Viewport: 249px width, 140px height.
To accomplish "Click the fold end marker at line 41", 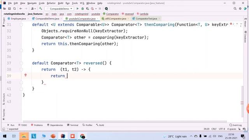I will pyautogui.click(x=21, y=89).
